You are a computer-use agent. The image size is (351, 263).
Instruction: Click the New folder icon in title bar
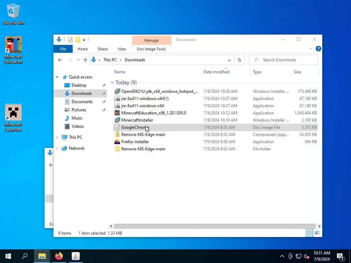78,40
